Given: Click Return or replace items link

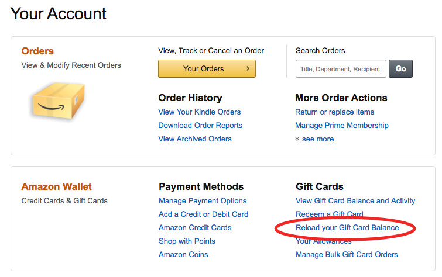Looking at the screenshot, I should pos(335,112).
